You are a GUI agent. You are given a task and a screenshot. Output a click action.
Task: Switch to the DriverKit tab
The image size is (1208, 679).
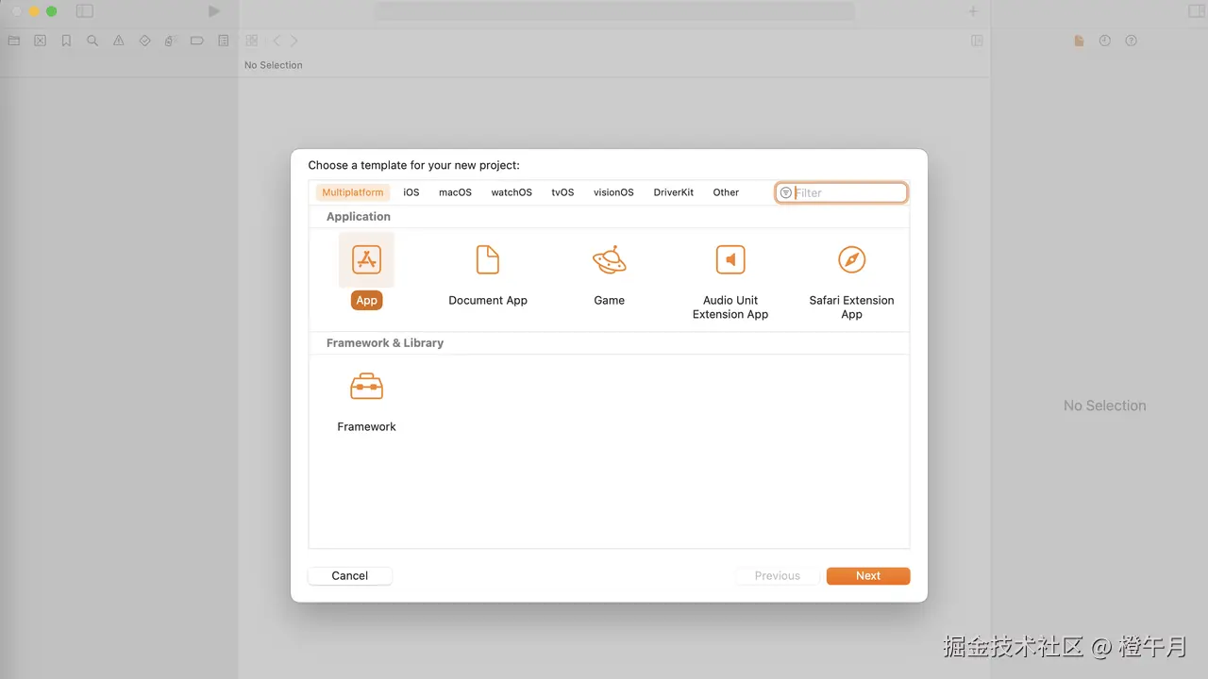coord(674,192)
